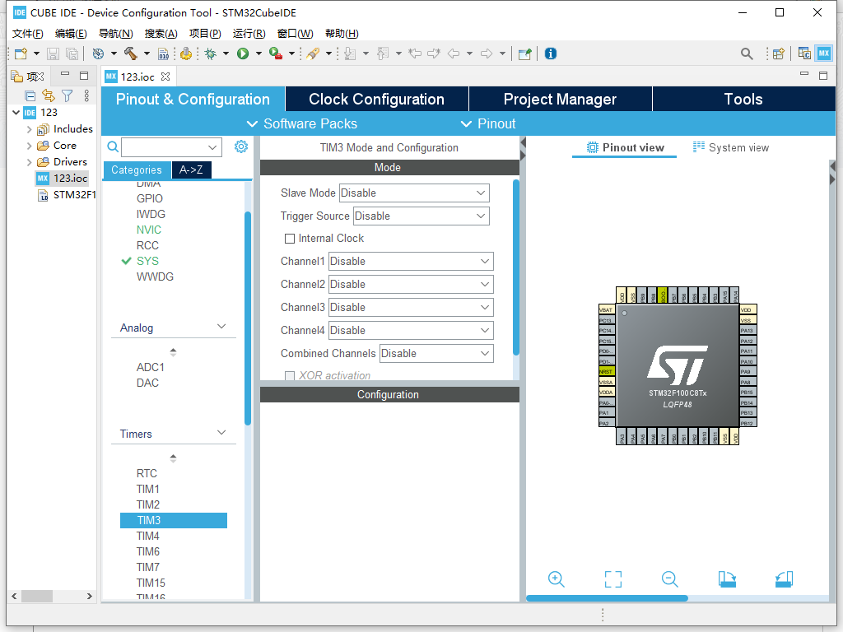Click the blue information icon in toolbar
Image resolution: width=843 pixels, height=632 pixels.
coord(551,53)
